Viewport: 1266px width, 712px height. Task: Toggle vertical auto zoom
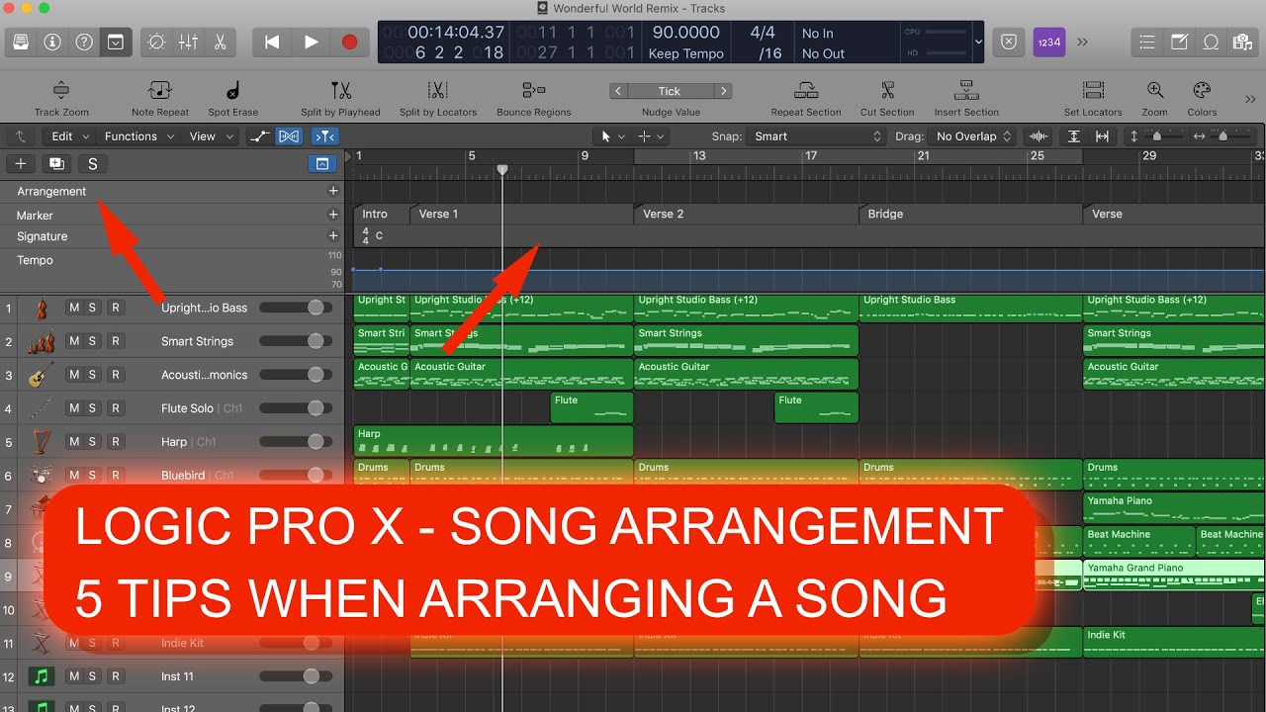(x=1074, y=136)
